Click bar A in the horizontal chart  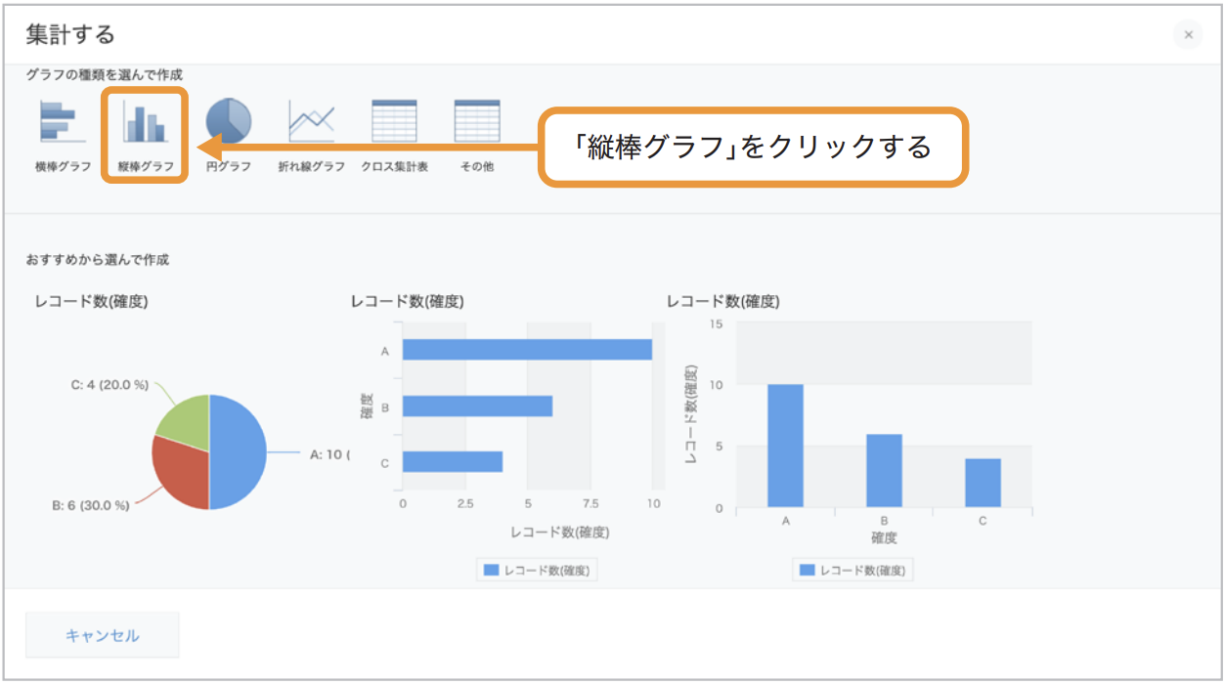click(x=527, y=350)
